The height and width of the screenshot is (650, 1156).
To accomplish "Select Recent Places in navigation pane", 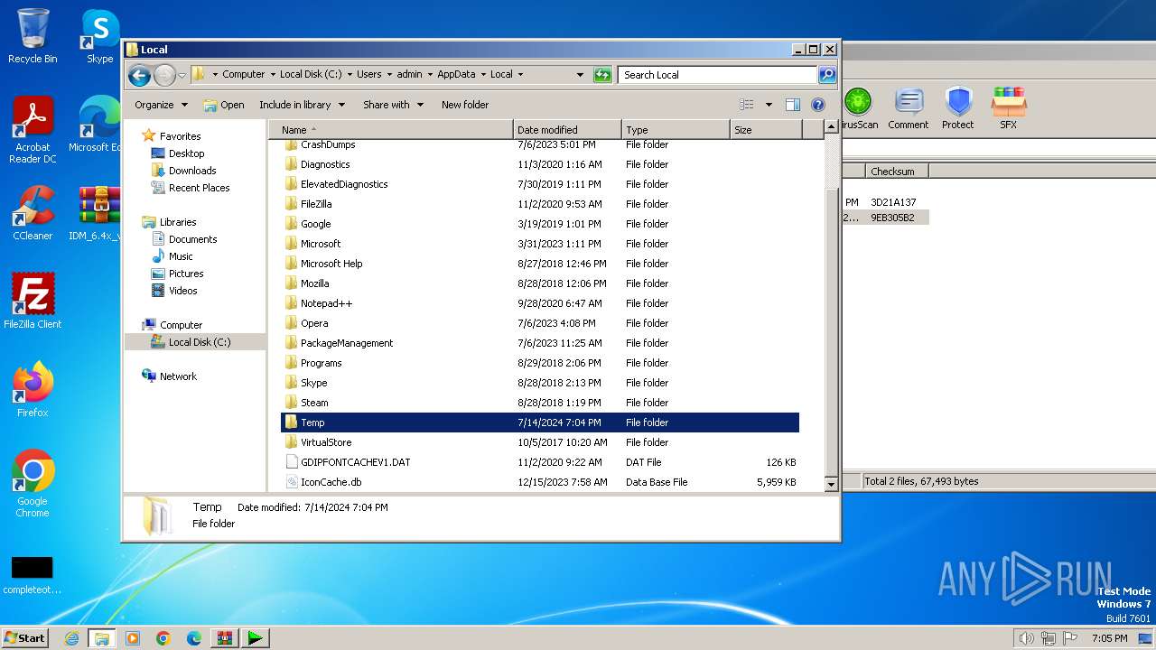I will pos(199,188).
